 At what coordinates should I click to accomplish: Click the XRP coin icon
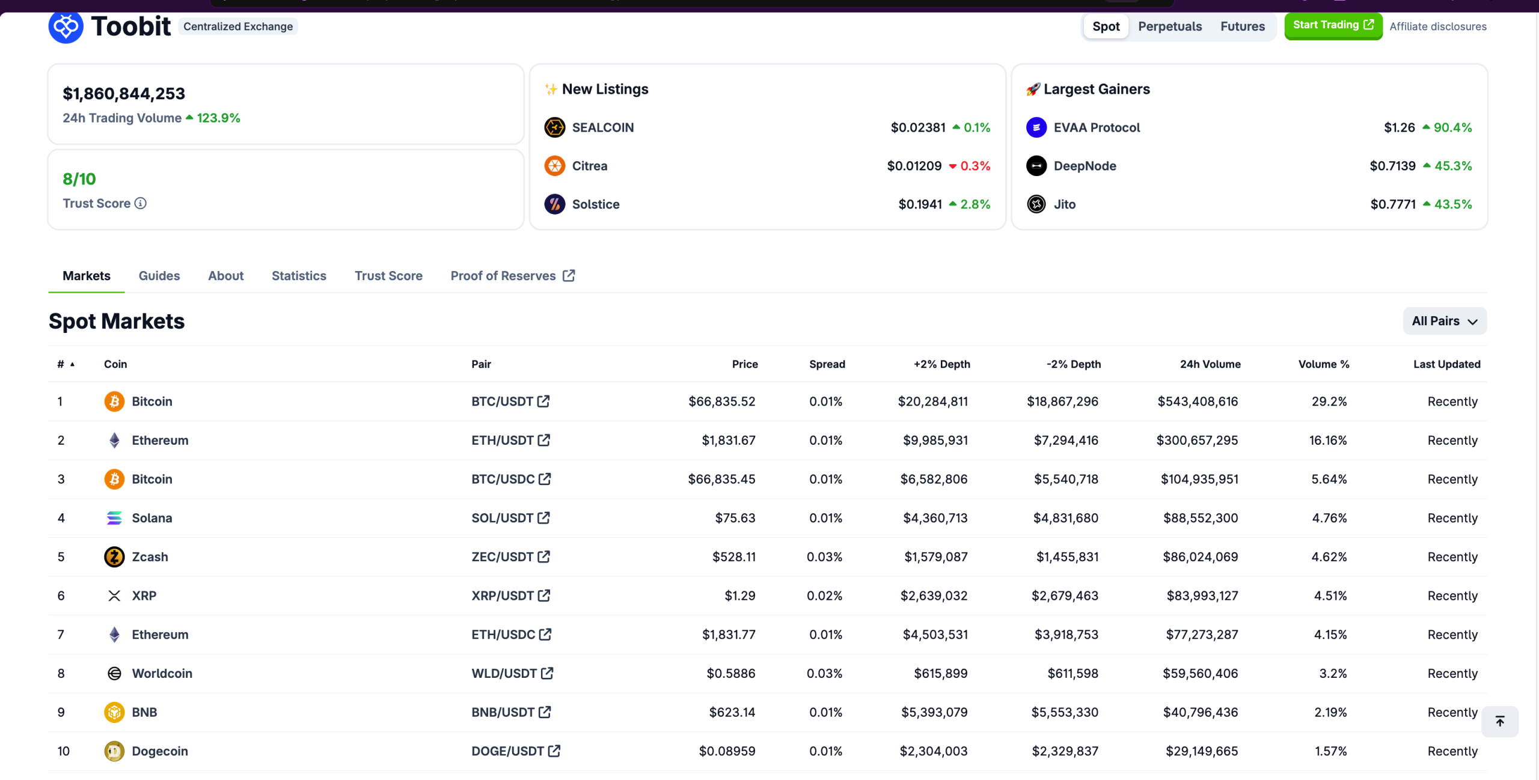pyautogui.click(x=114, y=596)
